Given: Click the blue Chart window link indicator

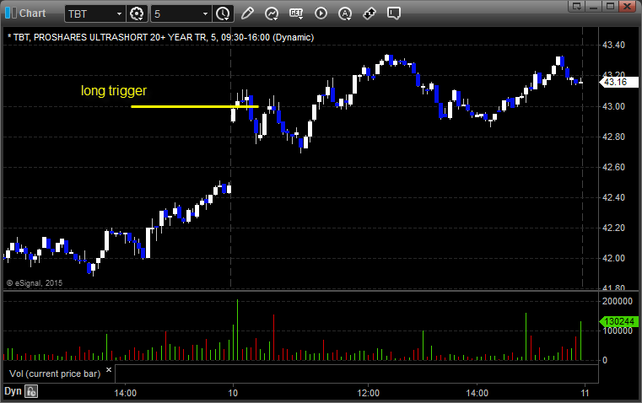Looking at the screenshot, I should [x=11, y=13].
